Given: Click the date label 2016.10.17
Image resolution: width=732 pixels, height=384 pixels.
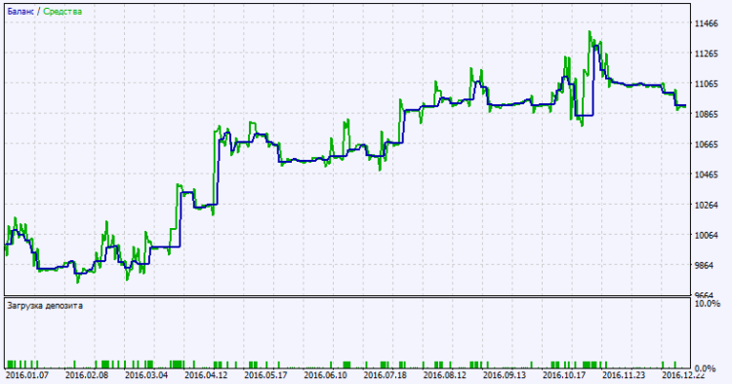Looking at the screenshot, I should pyautogui.click(x=564, y=375).
